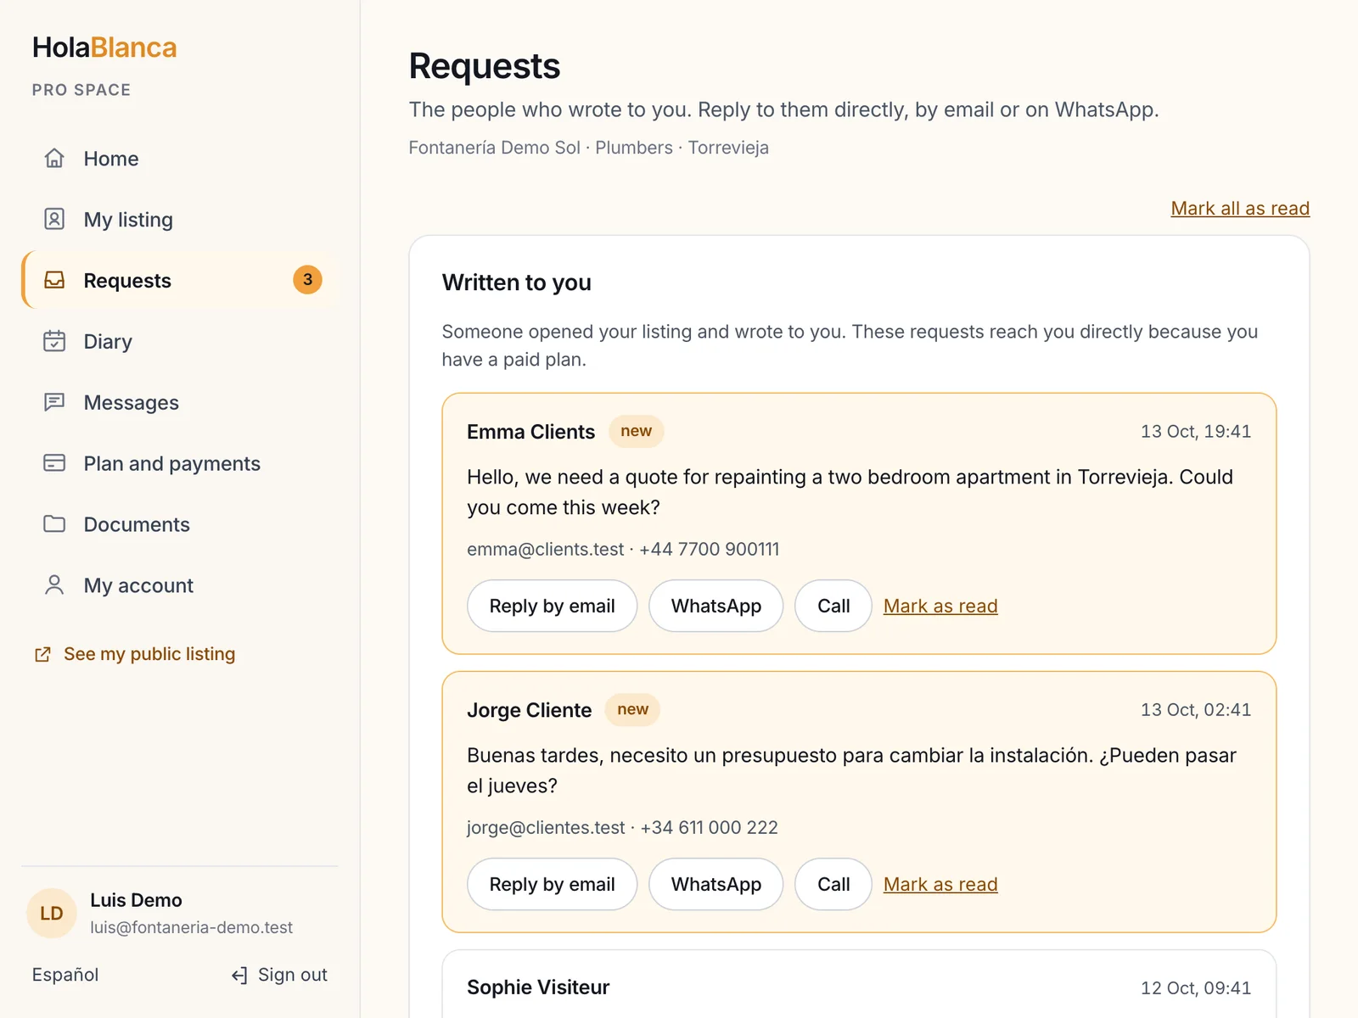The width and height of the screenshot is (1358, 1018).
Task: Mark Jorge Cliente request as read
Action: point(940,885)
